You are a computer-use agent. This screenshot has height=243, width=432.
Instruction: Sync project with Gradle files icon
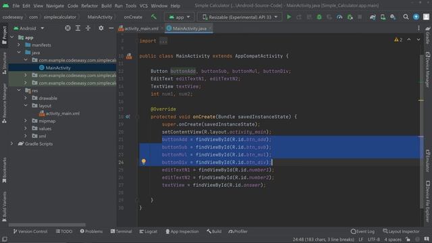(x=373, y=17)
